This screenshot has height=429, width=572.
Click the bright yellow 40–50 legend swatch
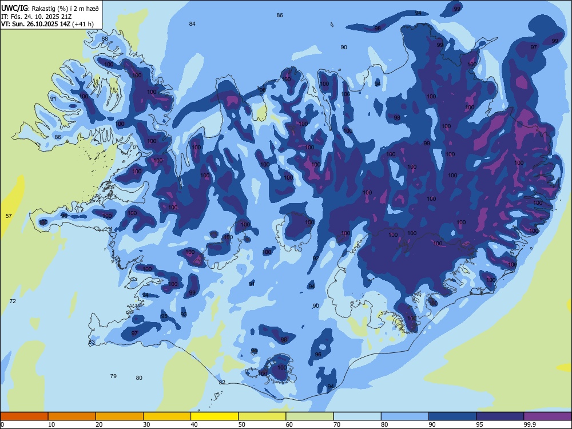tap(214, 416)
